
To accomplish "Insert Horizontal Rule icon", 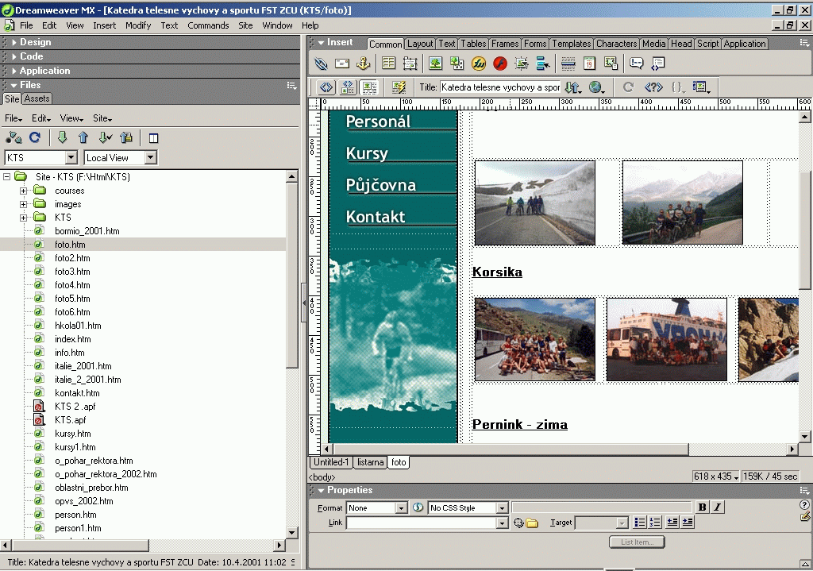I will coord(568,64).
